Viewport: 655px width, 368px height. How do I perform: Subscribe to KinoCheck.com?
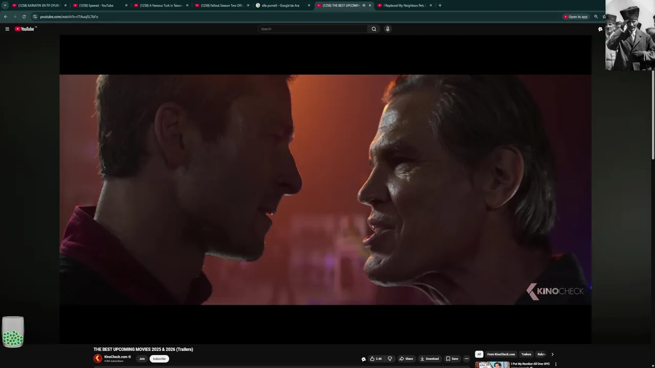[159, 359]
